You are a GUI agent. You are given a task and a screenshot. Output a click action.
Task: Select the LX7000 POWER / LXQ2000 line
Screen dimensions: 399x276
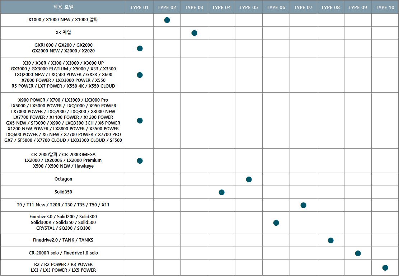(64, 112)
